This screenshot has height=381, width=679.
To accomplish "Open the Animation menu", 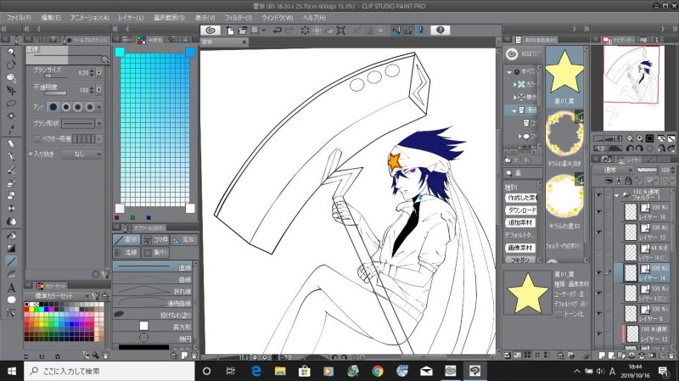I will click(x=90, y=18).
